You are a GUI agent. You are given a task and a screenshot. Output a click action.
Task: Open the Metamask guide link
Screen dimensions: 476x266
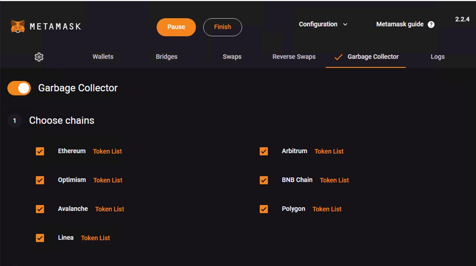400,24
